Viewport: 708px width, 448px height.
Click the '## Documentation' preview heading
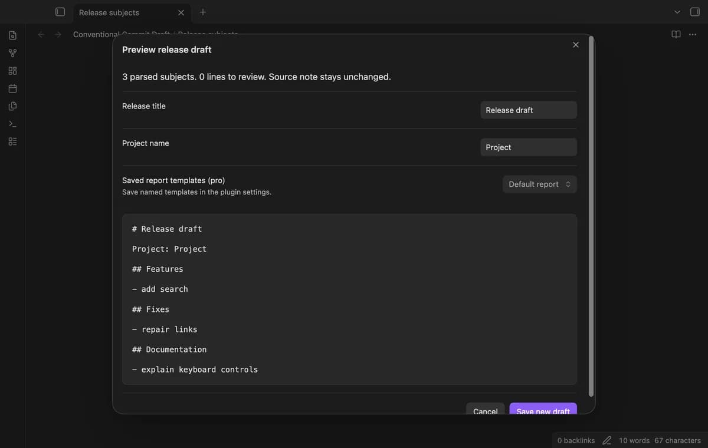pyautogui.click(x=169, y=349)
